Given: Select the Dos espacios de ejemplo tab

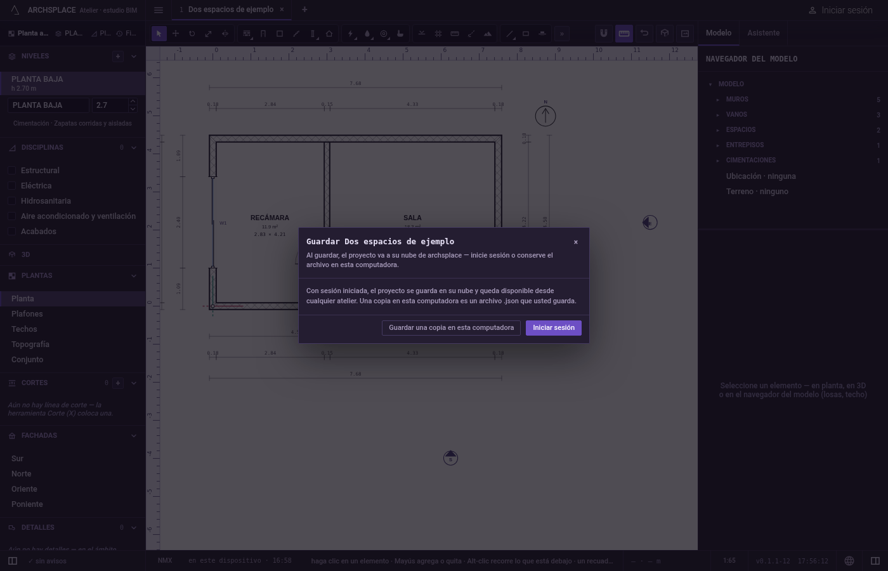Looking at the screenshot, I should point(231,10).
